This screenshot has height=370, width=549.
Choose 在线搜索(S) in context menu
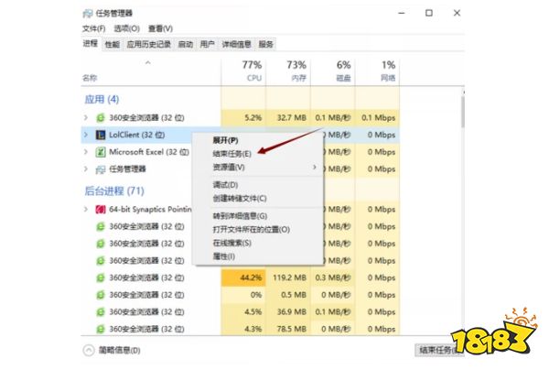(x=231, y=243)
